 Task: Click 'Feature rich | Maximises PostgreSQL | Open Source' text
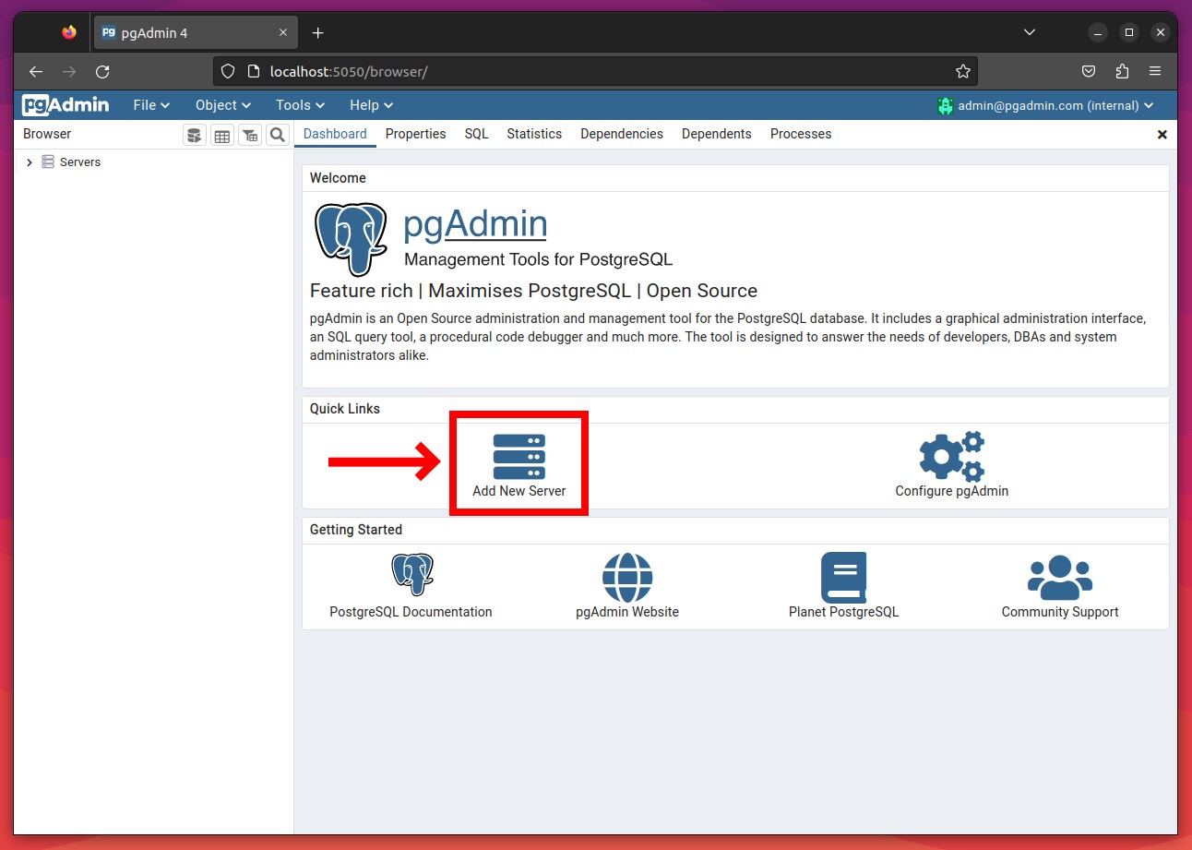click(533, 291)
